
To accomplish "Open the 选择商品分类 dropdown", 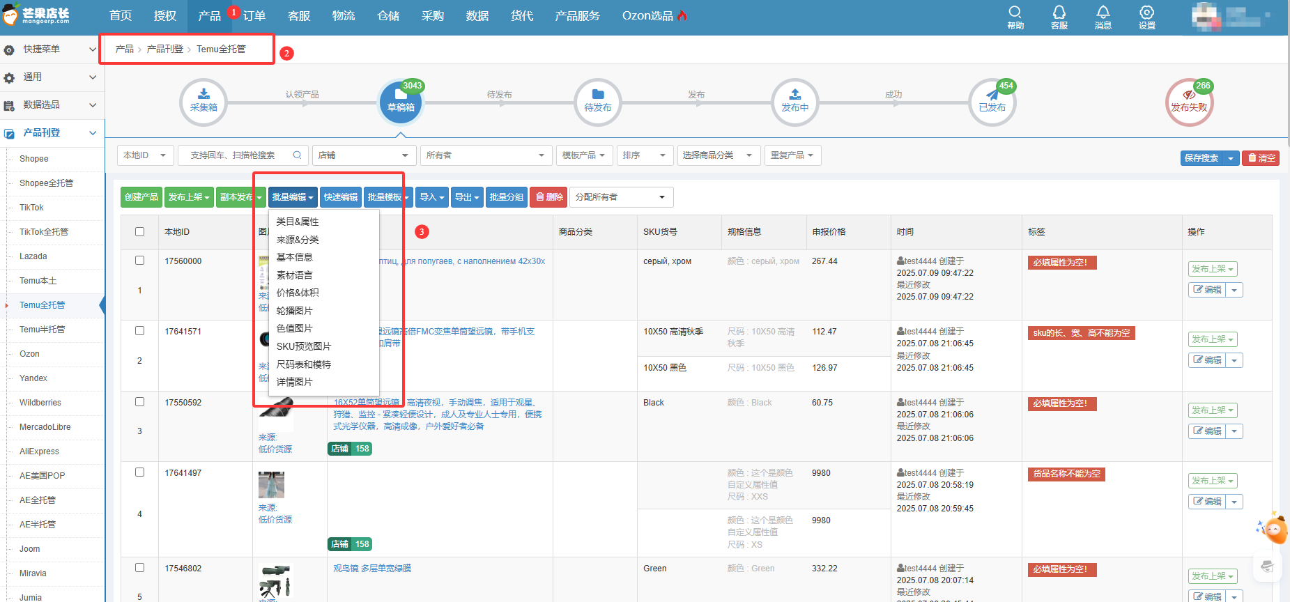I will point(718,155).
